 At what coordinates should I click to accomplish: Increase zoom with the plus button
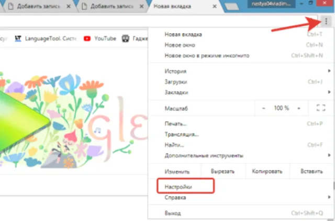[299, 108]
